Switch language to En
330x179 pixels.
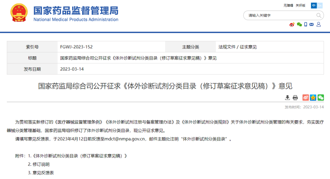pos(320,6)
